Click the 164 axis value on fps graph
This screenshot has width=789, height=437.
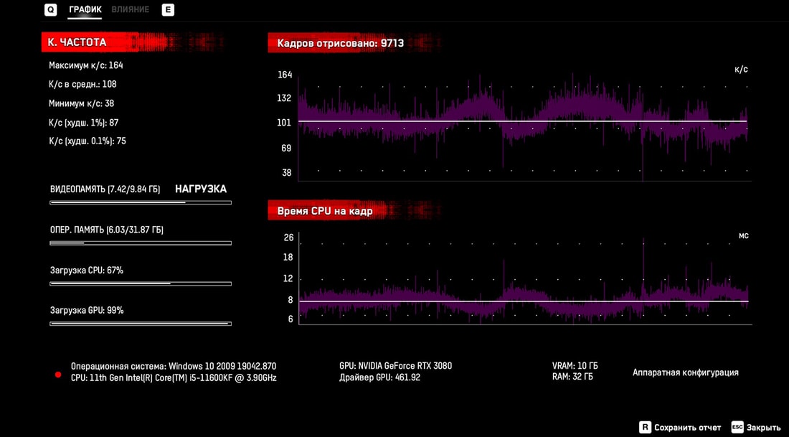coord(285,75)
